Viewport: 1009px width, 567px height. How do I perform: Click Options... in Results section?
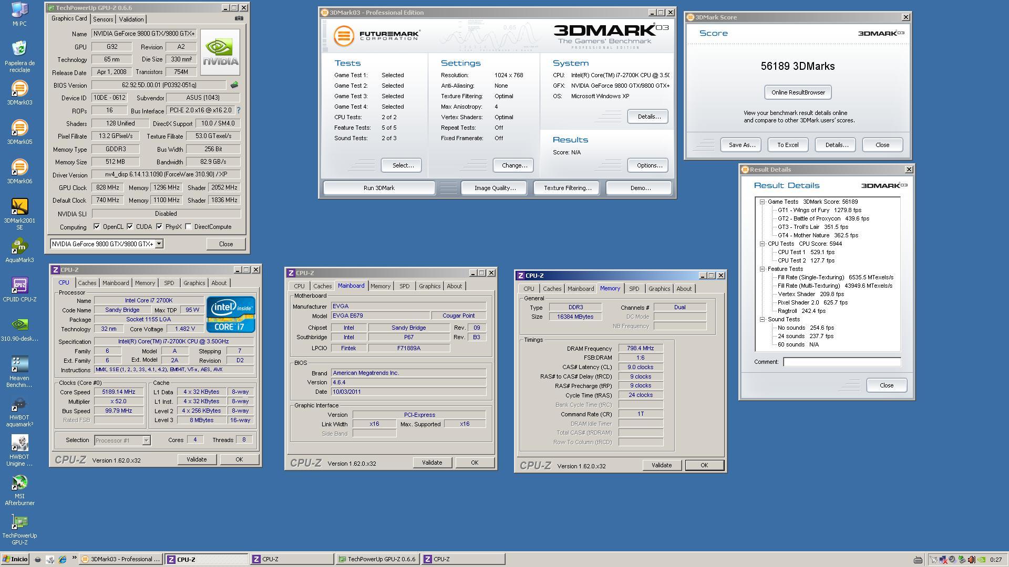point(648,165)
